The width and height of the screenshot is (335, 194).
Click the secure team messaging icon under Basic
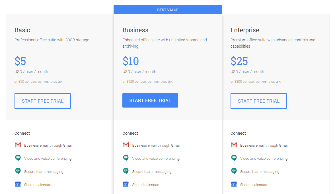[18, 171]
